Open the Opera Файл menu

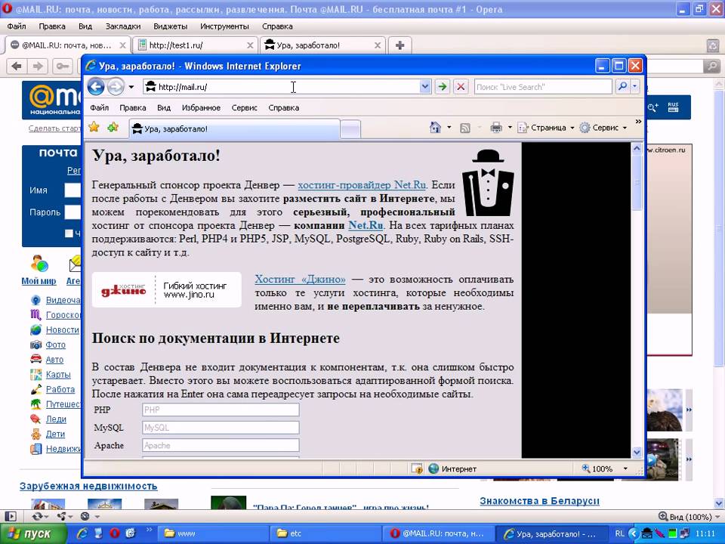pos(17,26)
